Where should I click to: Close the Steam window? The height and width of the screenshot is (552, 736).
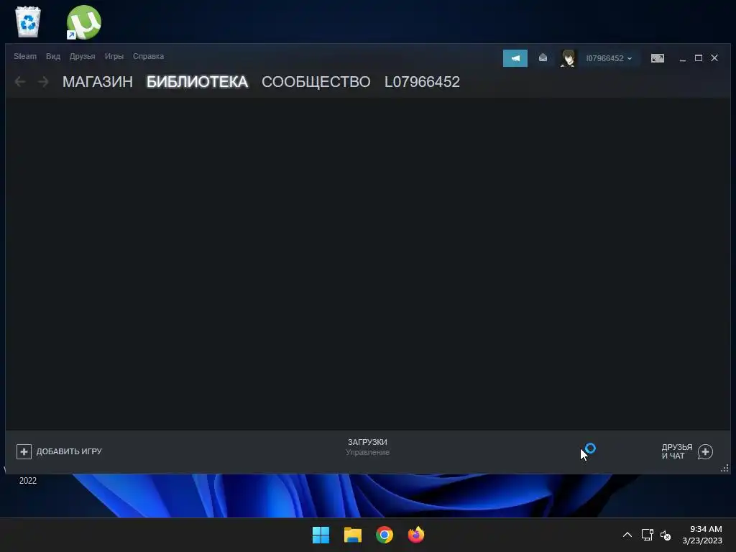coord(714,57)
